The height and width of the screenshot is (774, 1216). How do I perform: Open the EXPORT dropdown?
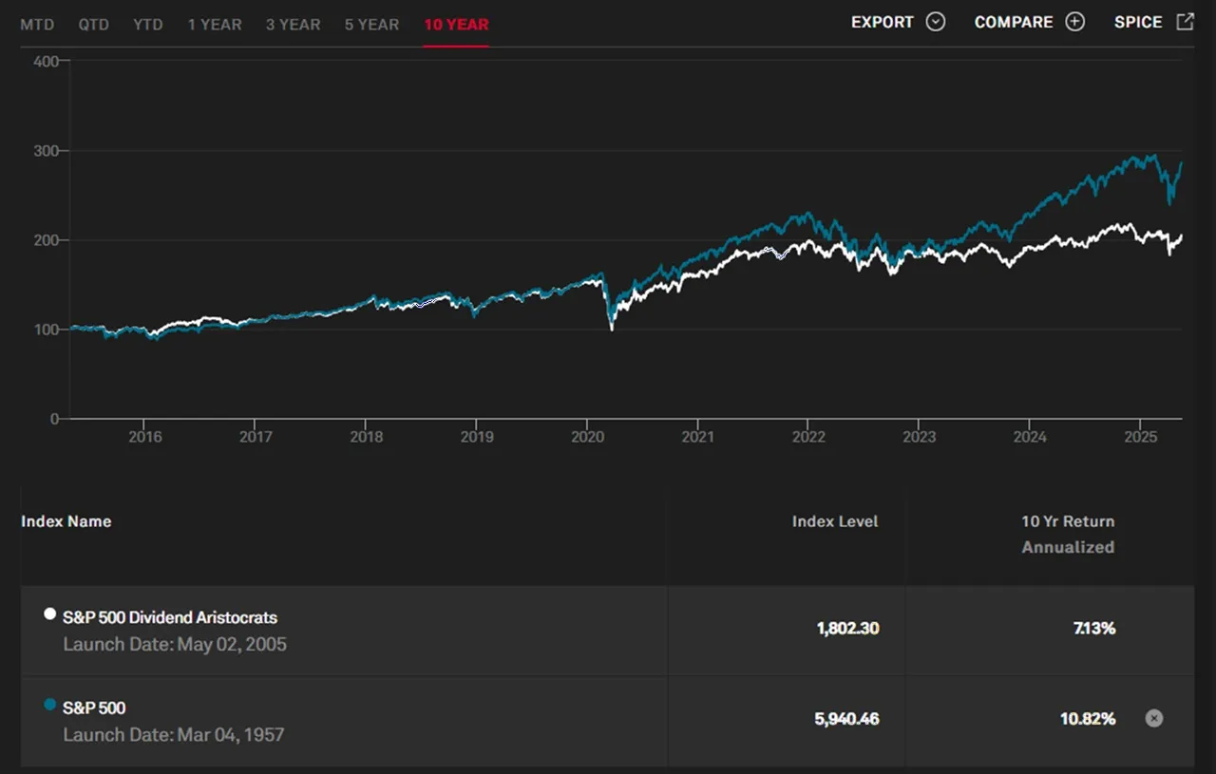(x=898, y=22)
